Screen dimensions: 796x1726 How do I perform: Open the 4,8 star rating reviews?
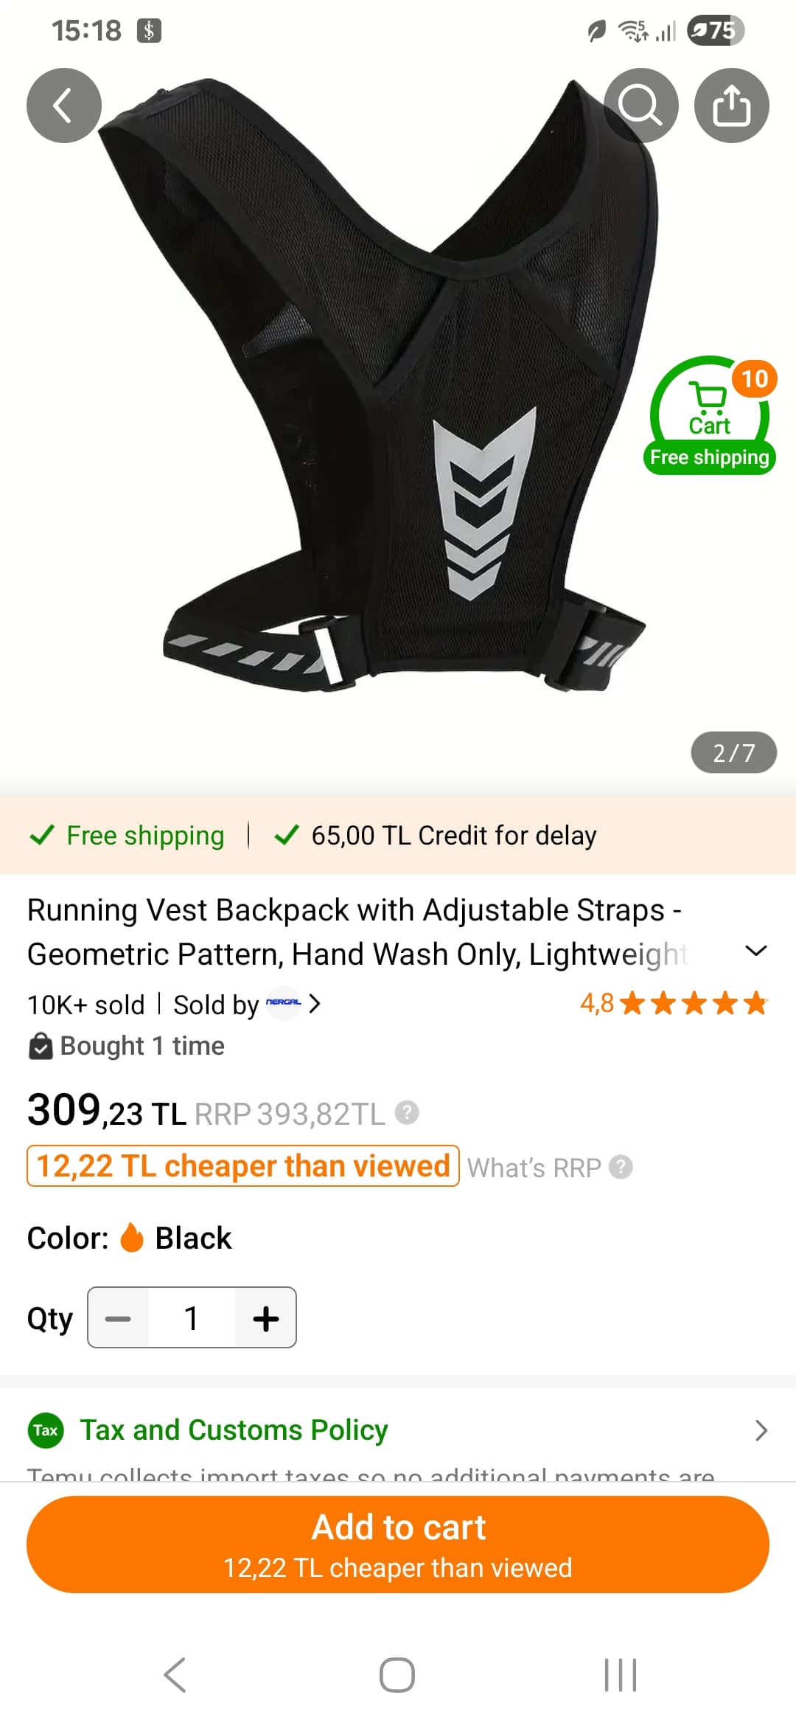(673, 1003)
